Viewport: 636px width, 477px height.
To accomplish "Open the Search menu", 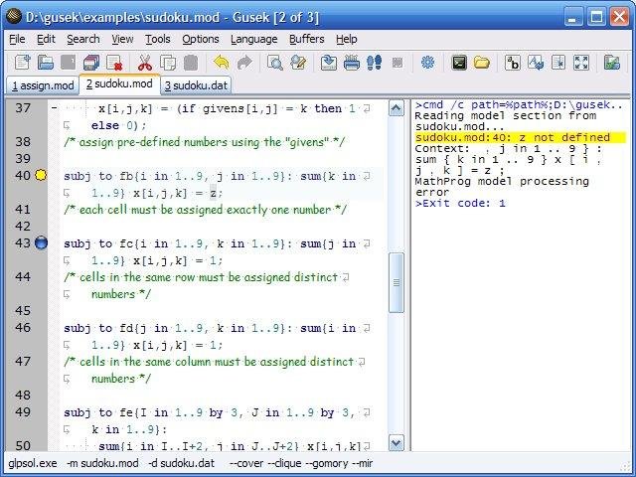I will pyautogui.click(x=83, y=40).
